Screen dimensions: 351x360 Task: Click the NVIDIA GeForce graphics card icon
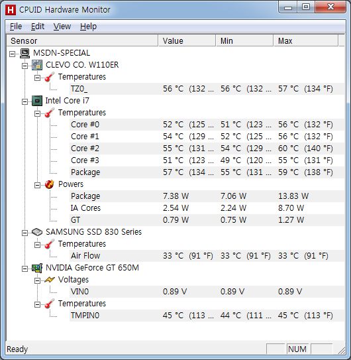37,268
